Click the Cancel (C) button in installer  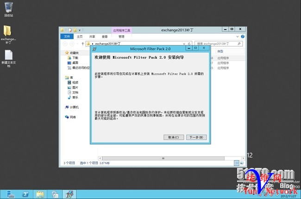tap(174, 137)
